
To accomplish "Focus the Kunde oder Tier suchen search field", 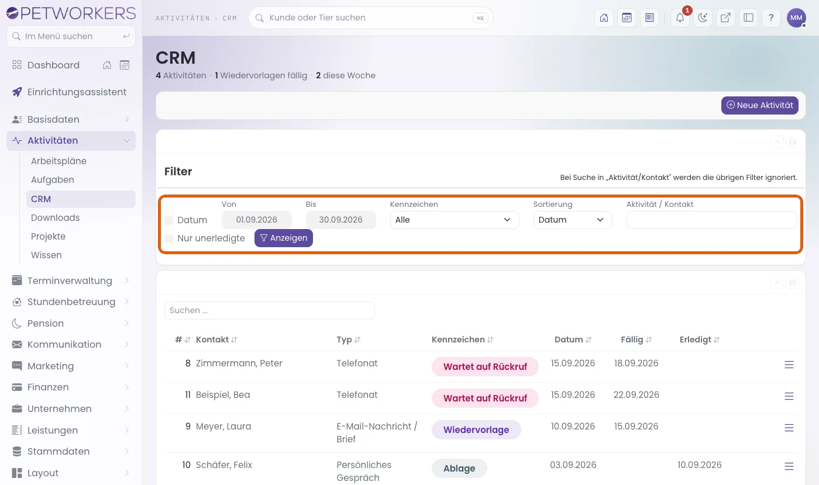I will [370, 18].
